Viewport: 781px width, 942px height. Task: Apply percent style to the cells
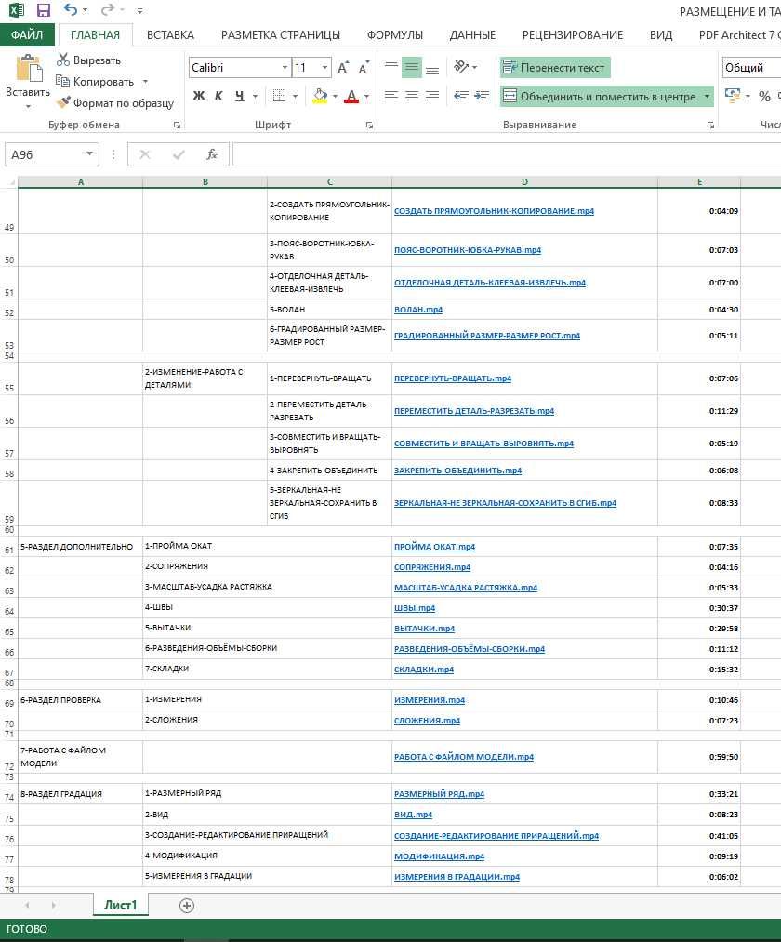click(x=764, y=96)
